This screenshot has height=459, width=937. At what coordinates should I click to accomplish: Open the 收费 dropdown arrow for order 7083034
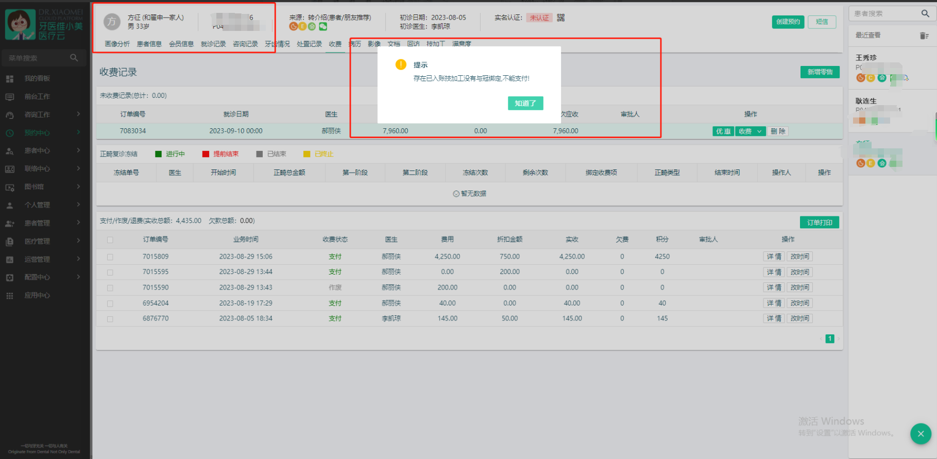[x=759, y=131]
